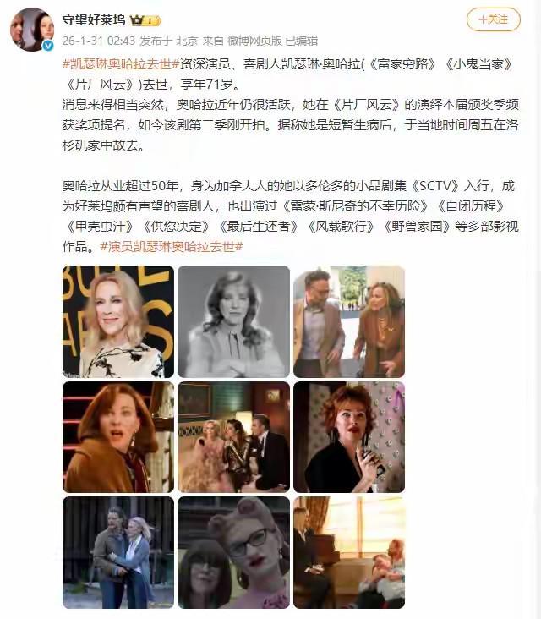Open the black-and-white portrait photo
The width and height of the screenshot is (541, 619).
click(233, 321)
